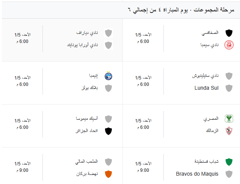Select the بلاك بولز team name
240x184 pixels.
pyautogui.click(x=89, y=88)
